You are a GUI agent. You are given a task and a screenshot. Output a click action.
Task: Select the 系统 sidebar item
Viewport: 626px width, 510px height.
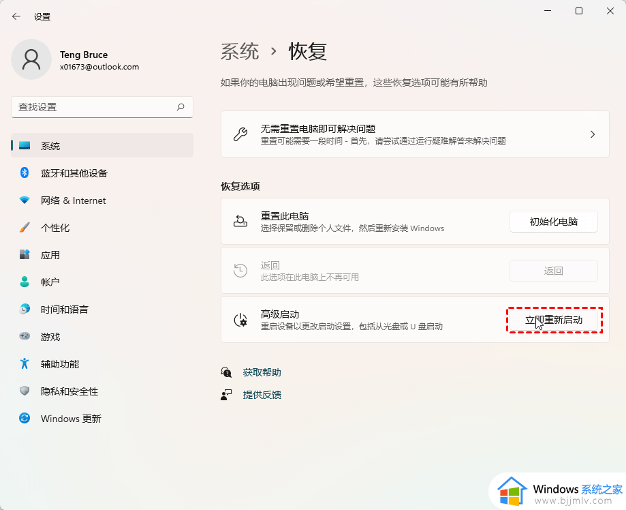coord(102,145)
